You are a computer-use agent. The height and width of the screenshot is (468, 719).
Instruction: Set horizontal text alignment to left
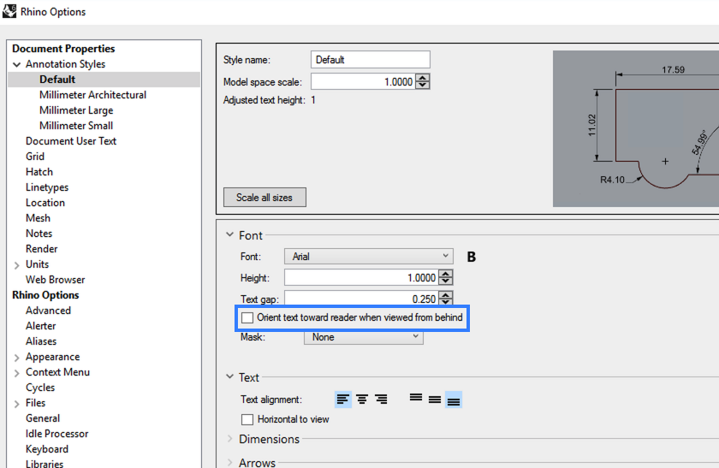point(343,400)
